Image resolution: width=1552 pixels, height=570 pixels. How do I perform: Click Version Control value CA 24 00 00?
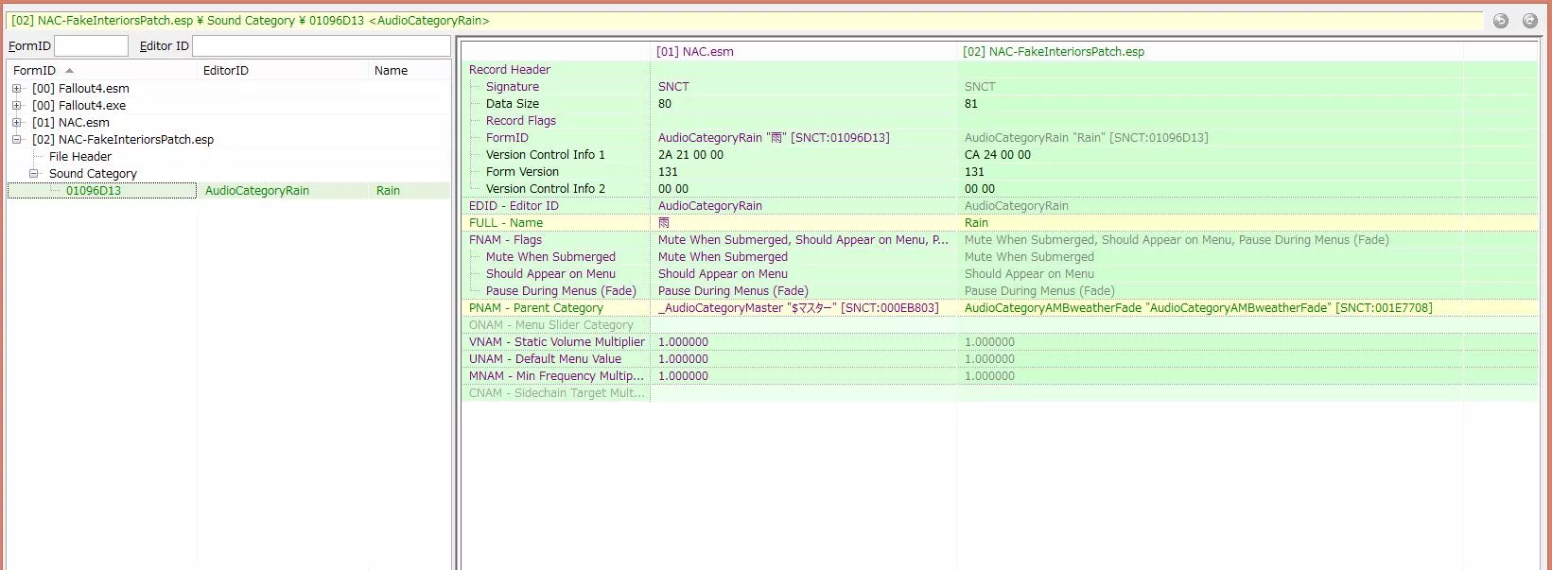point(998,155)
